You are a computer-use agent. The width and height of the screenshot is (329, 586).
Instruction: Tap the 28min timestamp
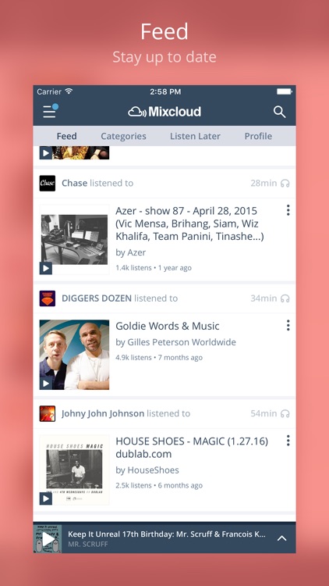[x=264, y=183]
